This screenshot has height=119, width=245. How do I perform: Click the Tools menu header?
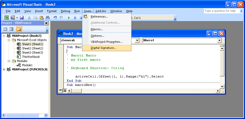pos(88,11)
